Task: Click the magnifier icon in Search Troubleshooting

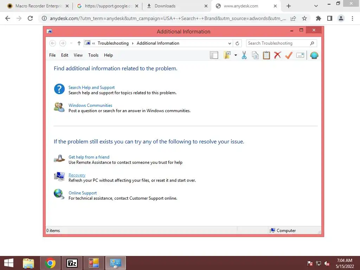Action: tap(312, 43)
